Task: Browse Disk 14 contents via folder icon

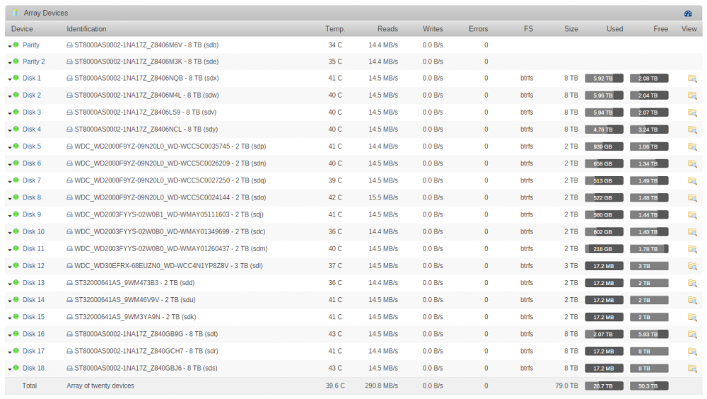Action: tap(692, 300)
